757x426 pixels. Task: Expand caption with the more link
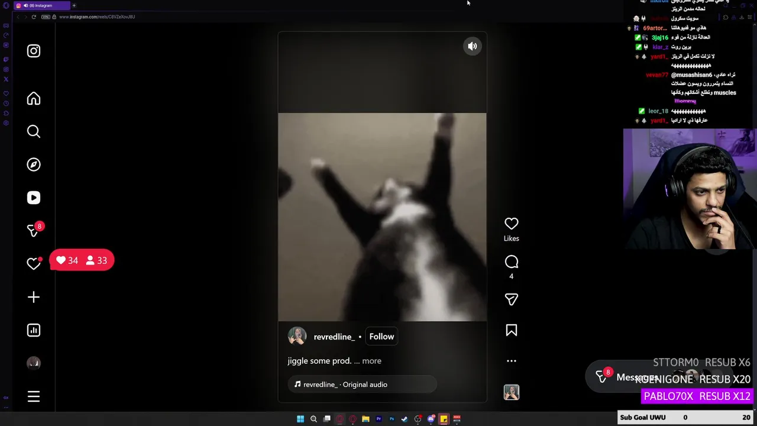(371, 361)
